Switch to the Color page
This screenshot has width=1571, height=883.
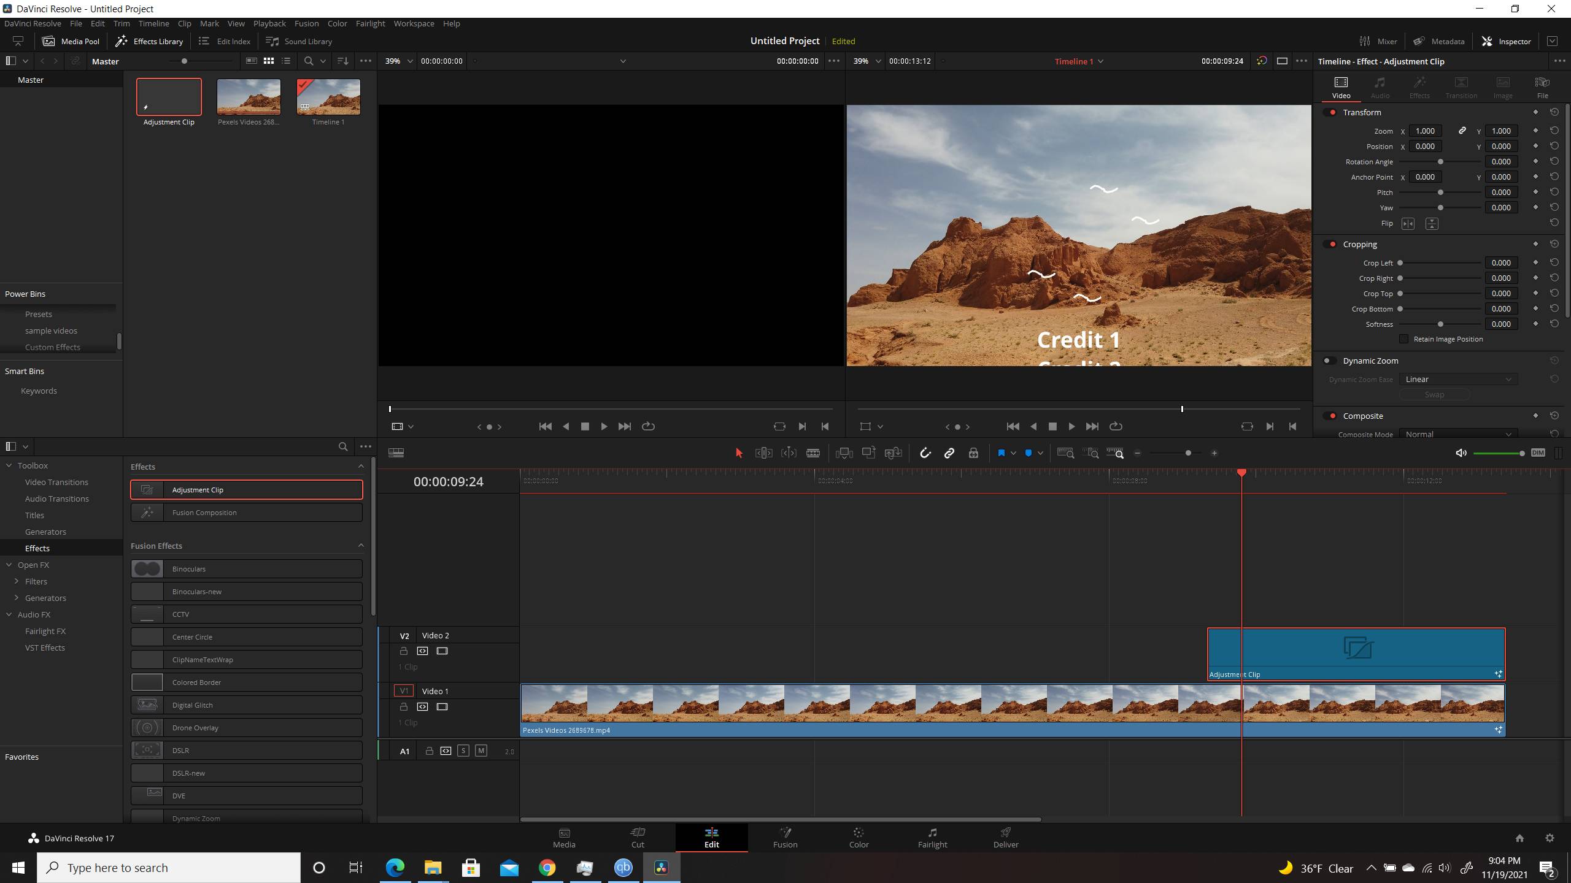(x=859, y=838)
